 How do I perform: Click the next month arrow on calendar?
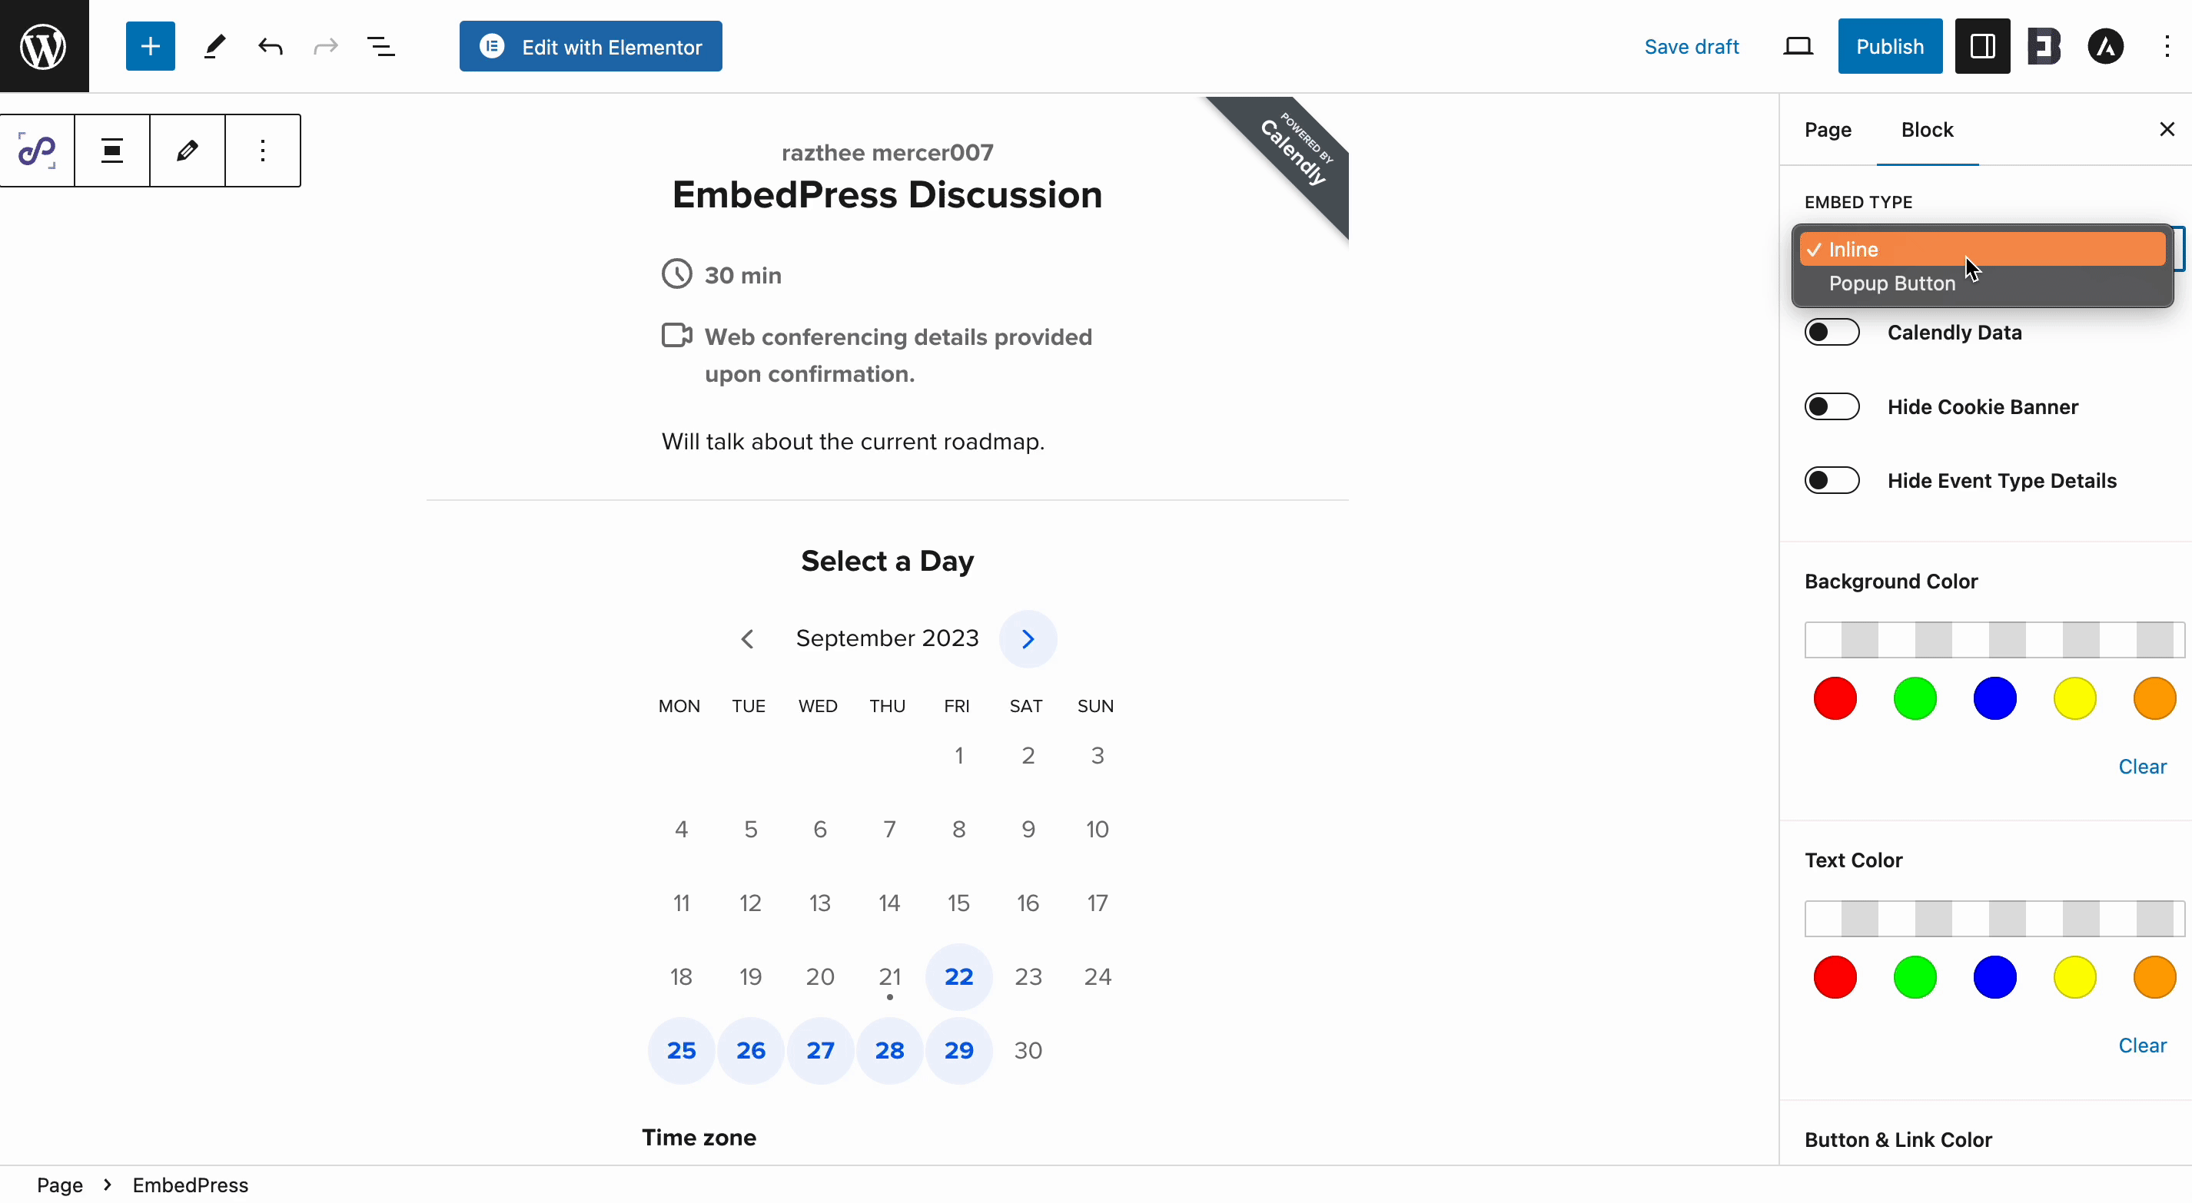[x=1028, y=638]
